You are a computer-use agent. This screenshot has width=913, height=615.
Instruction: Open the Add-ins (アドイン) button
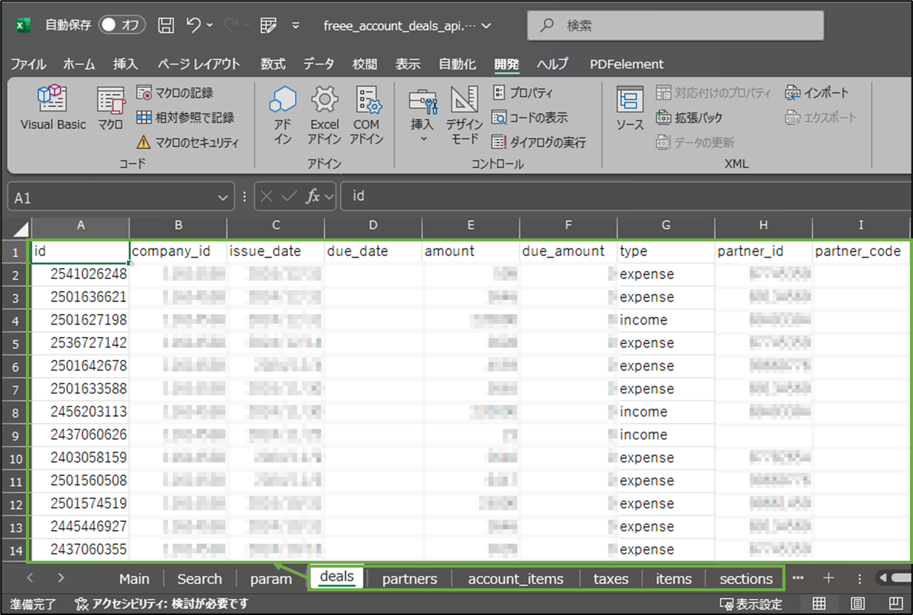point(283,115)
